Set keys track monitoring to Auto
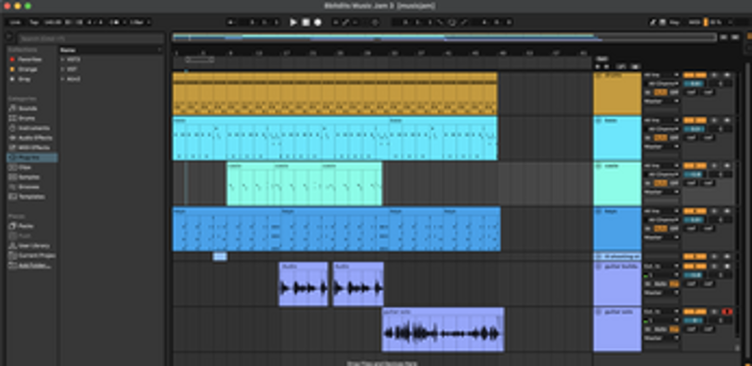 tap(661, 228)
